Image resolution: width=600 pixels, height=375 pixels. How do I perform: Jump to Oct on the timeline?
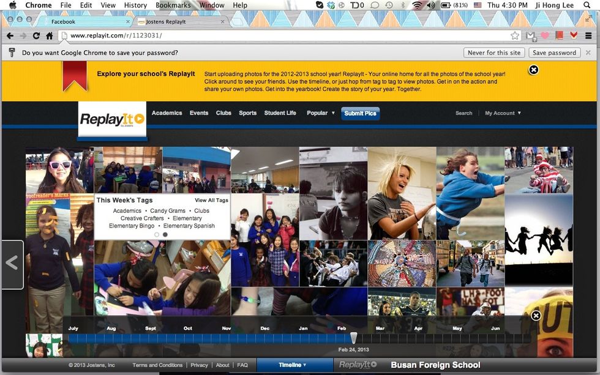pos(187,329)
